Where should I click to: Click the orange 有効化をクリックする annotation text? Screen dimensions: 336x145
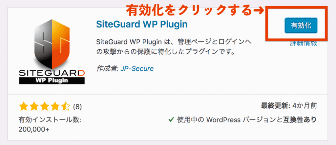(188, 10)
